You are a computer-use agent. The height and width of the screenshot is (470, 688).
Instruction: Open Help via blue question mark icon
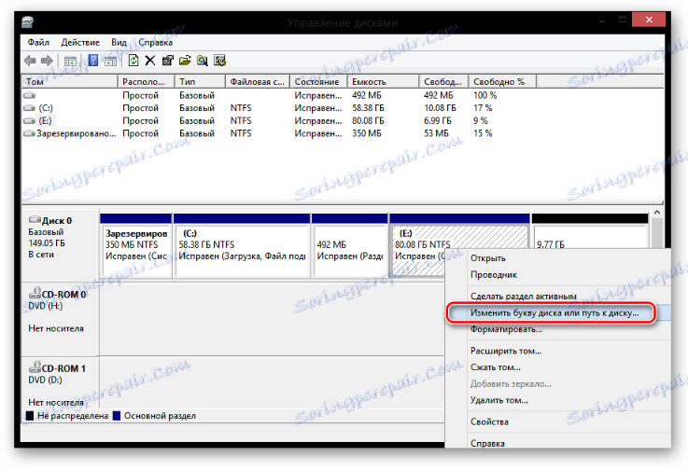pos(93,60)
